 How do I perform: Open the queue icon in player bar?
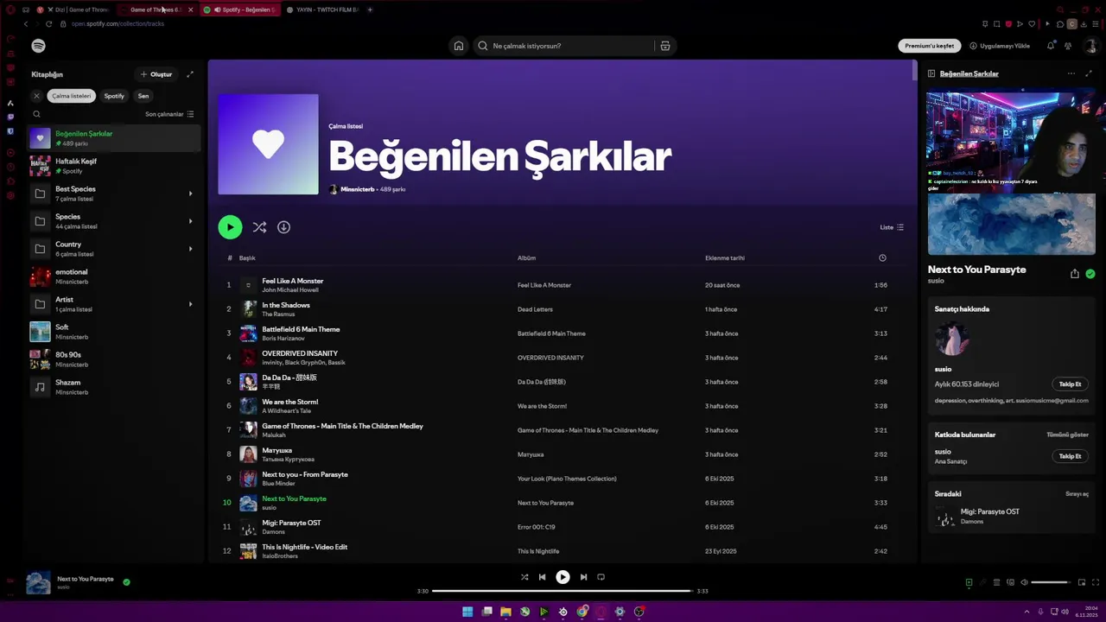[996, 582]
